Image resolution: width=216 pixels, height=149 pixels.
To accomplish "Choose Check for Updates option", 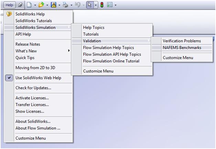I will point(33,88).
